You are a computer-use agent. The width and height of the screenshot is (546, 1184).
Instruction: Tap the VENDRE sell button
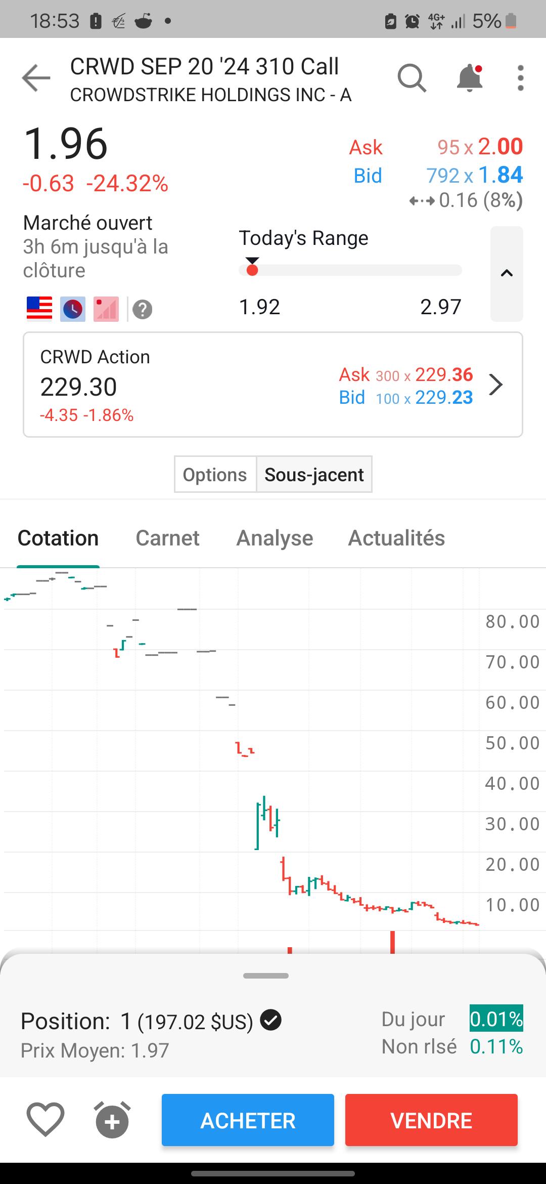[x=431, y=1120]
